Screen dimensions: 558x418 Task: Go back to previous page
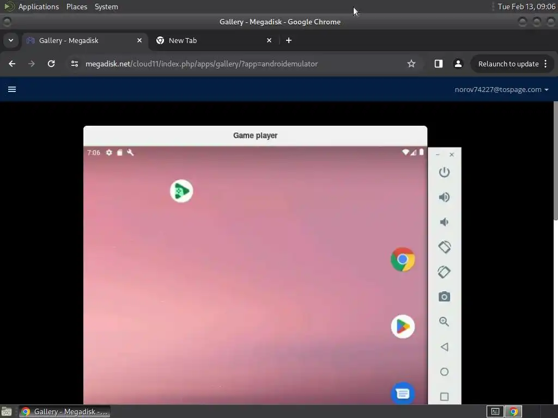(12, 64)
